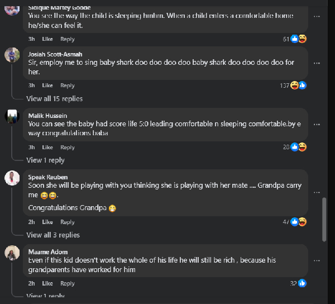The height and width of the screenshot is (304, 335).
Task: Click Maame Adom's avatar
Action: [x=12, y=253]
